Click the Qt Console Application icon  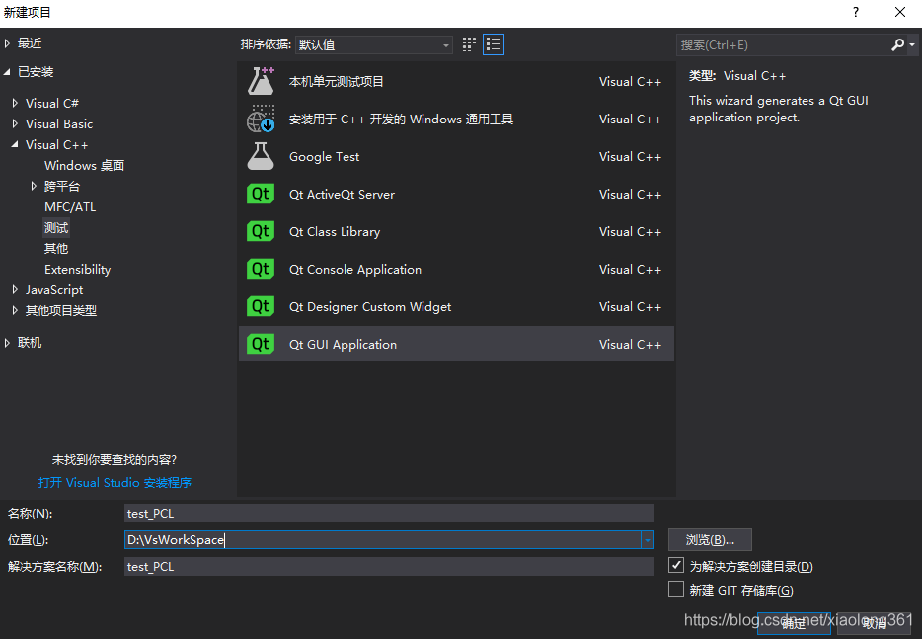tap(261, 269)
